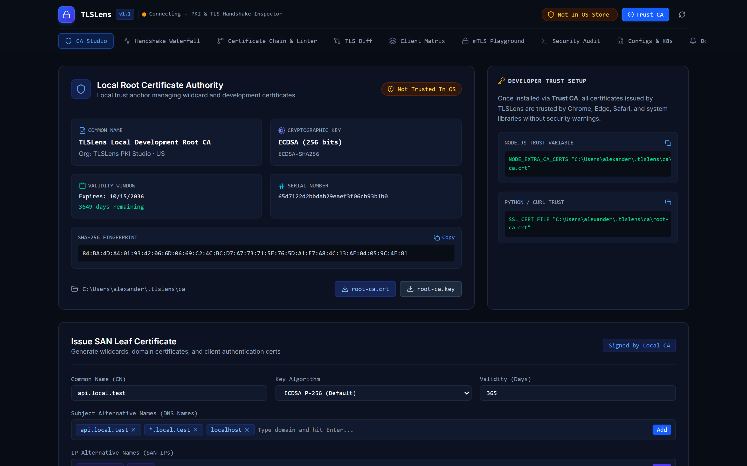The image size is (747, 466).
Task: Download the root-ca.crt file
Action: point(365,289)
